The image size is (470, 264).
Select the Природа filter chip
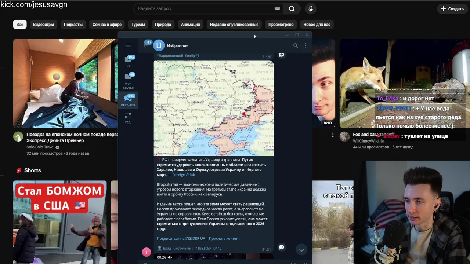coord(163,25)
